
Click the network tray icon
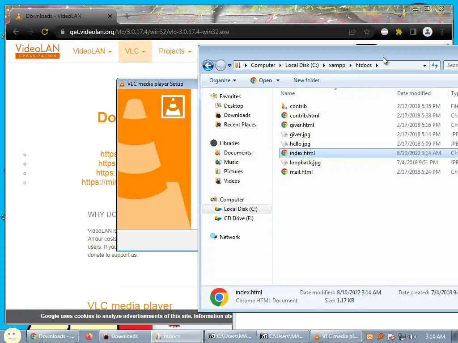click(402, 337)
